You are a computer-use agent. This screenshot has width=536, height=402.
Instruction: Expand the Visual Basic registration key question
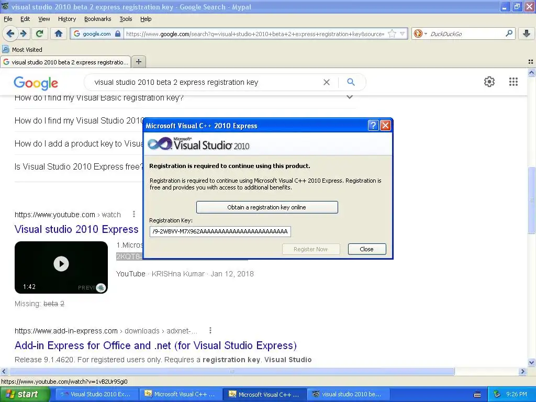pos(185,98)
